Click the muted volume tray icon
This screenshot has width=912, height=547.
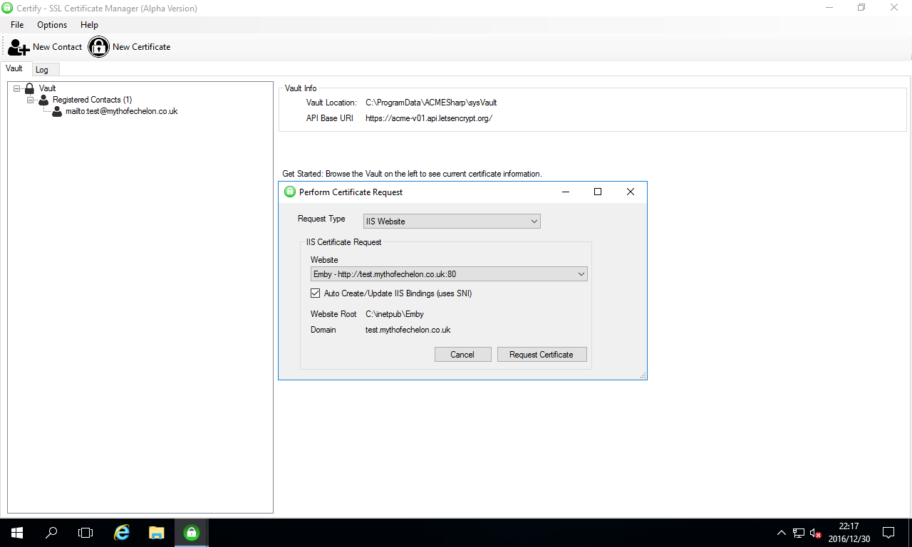pyautogui.click(x=816, y=533)
